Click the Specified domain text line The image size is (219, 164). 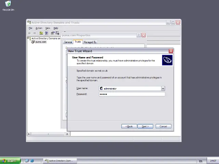tap(92, 71)
